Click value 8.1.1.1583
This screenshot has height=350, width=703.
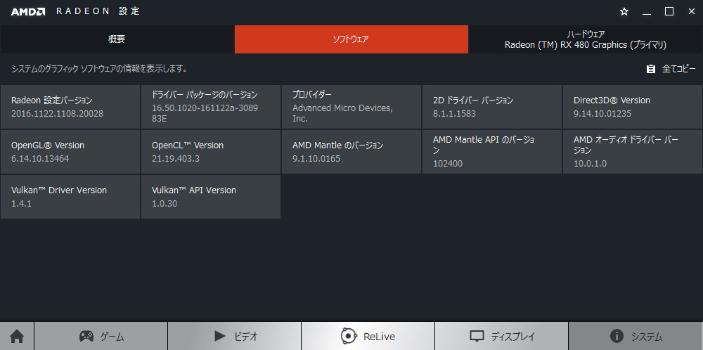(x=454, y=114)
